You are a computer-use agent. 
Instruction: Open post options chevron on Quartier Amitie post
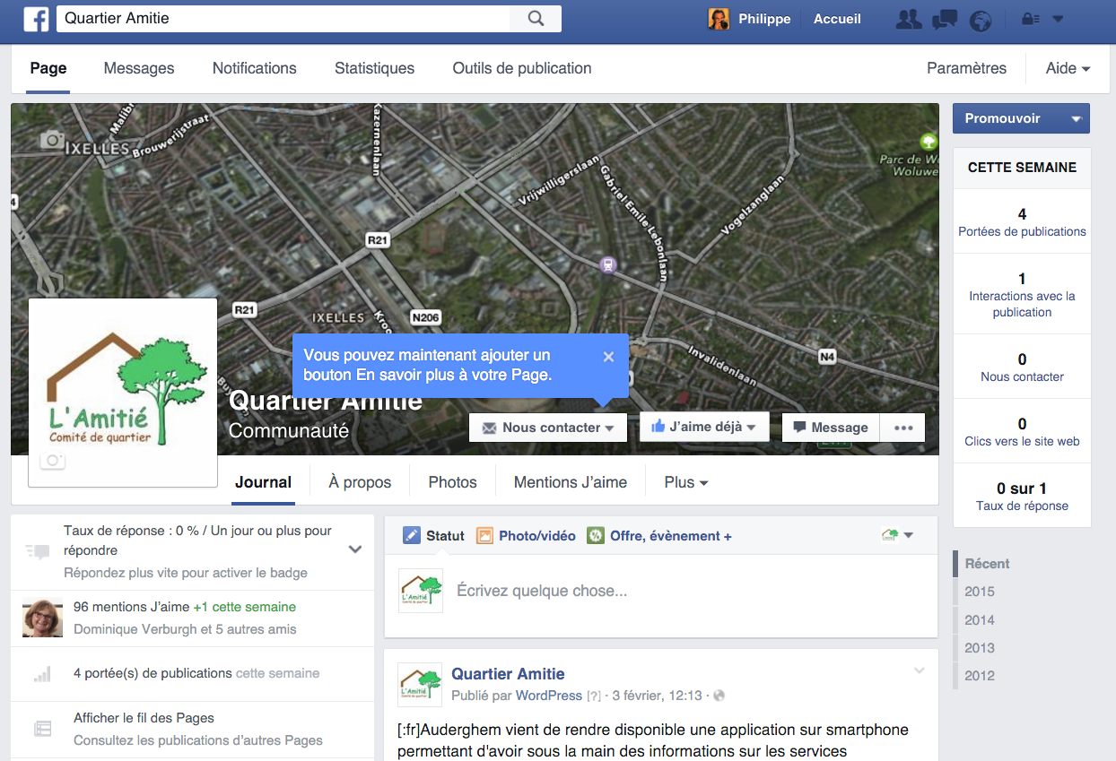pos(920,670)
